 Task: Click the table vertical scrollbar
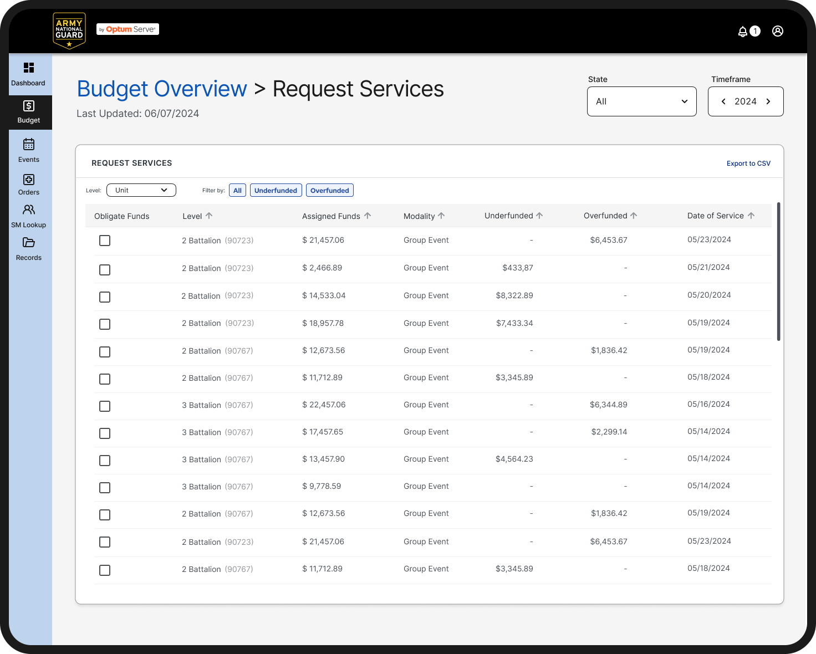pyautogui.click(x=779, y=272)
